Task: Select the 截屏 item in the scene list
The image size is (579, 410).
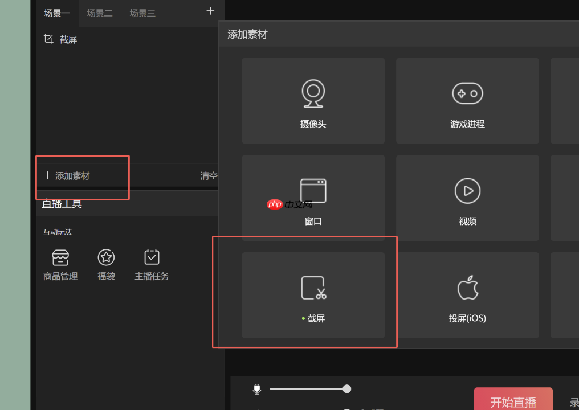Action: [67, 39]
